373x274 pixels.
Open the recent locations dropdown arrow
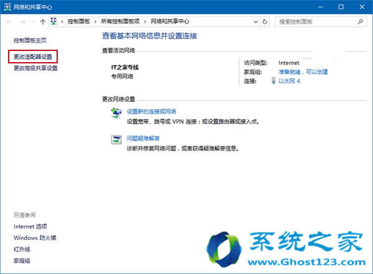[x=32, y=21]
